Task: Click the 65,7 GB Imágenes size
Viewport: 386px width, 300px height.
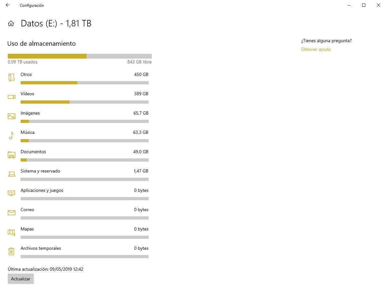Action: pos(141,113)
